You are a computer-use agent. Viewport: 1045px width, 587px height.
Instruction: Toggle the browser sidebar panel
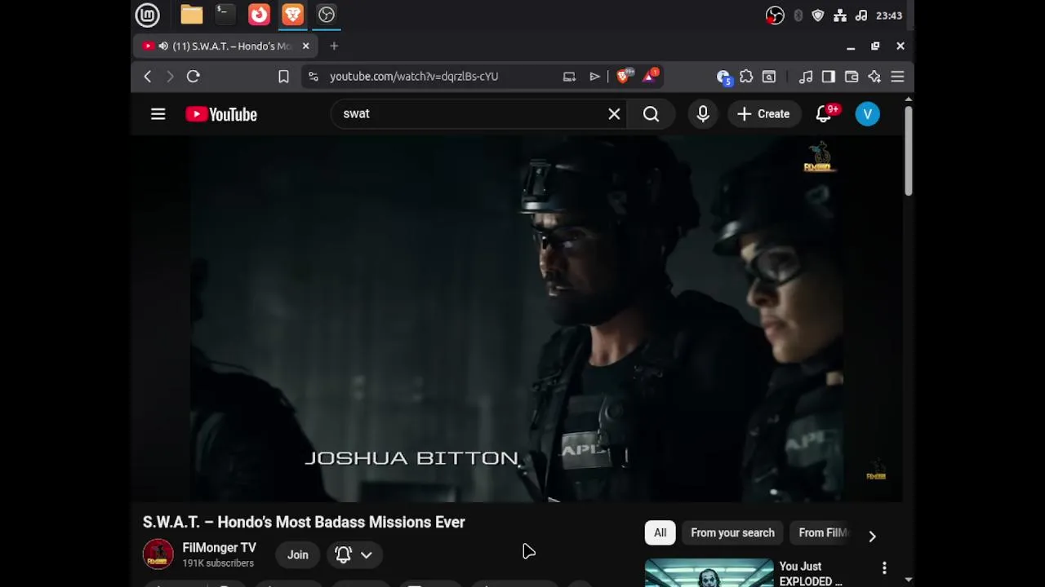click(829, 77)
